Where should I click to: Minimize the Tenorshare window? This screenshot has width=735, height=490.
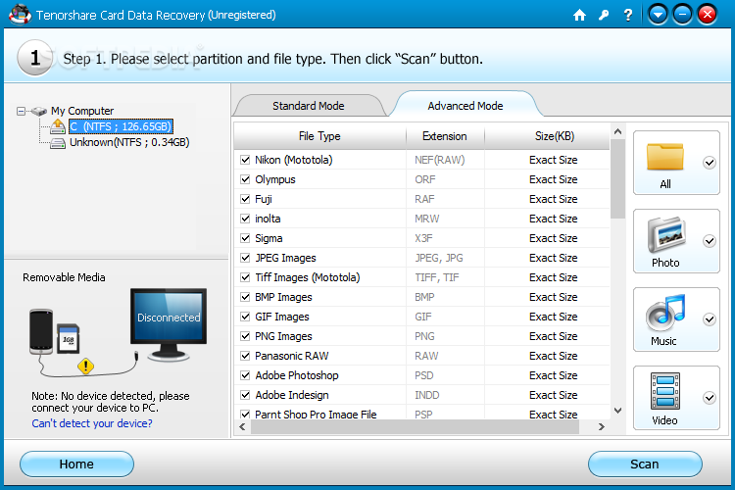coord(683,15)
